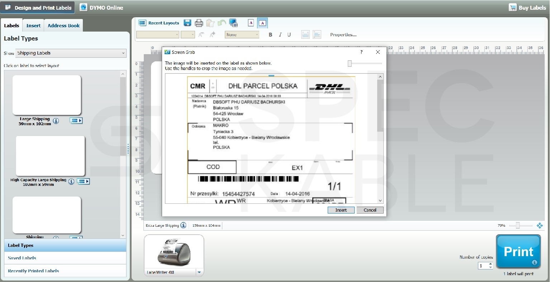Open the Address Book tab
The height and width of the screenshot is (282, 550).
pos(64,25)
